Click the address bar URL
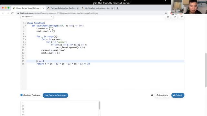The image size is (207, 116). coord(59,13)
